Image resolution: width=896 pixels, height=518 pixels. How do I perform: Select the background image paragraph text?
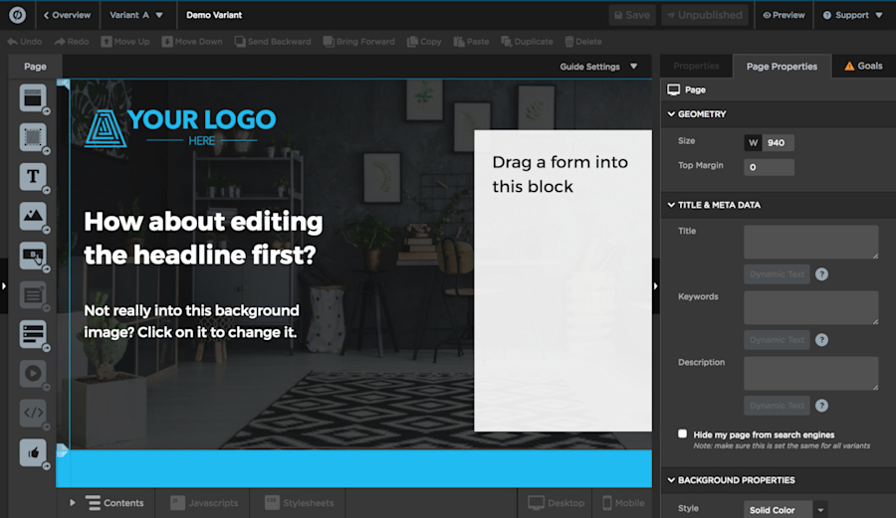tap(191, 321)
